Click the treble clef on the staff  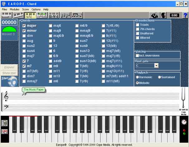(x=6, y=97)
